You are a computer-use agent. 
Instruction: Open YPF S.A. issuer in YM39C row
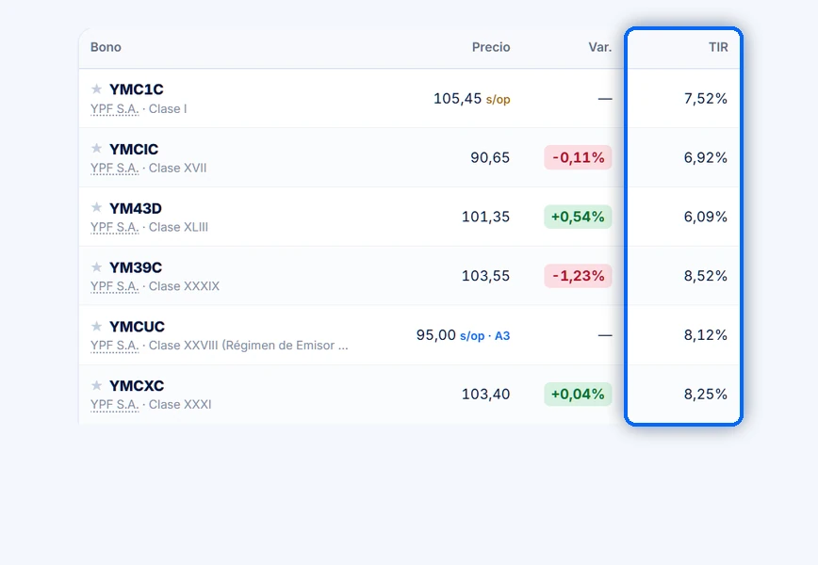click(x=115, y=286)
